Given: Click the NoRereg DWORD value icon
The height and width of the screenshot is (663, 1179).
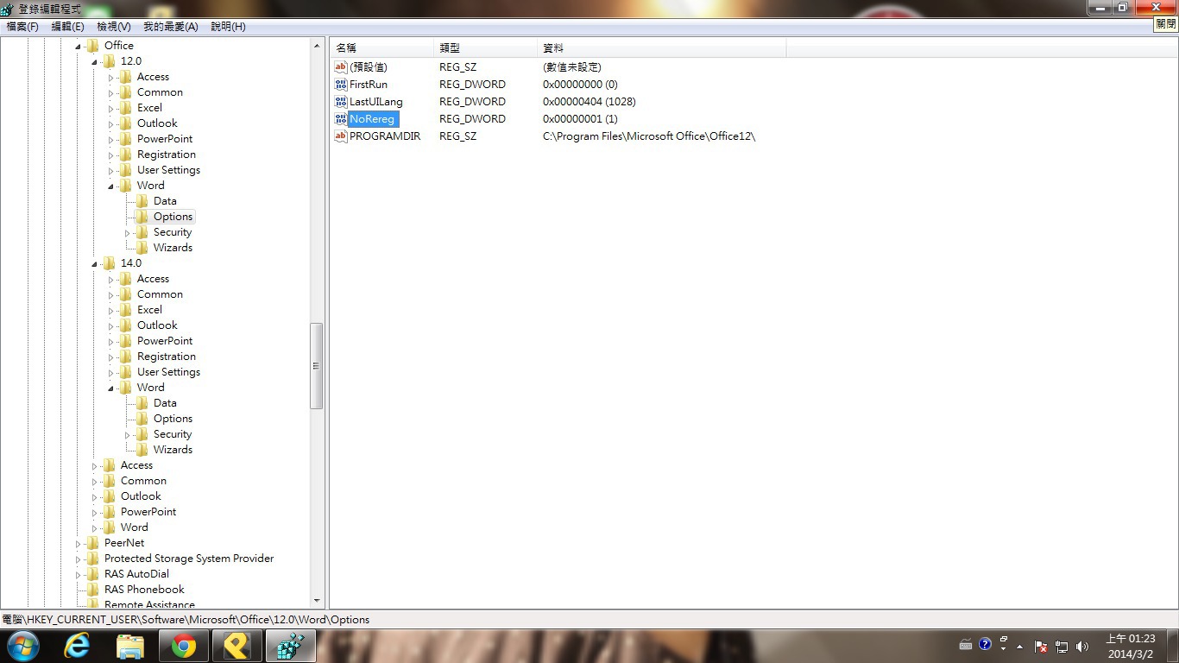Looking at the screenshot, I should (340, 119).
